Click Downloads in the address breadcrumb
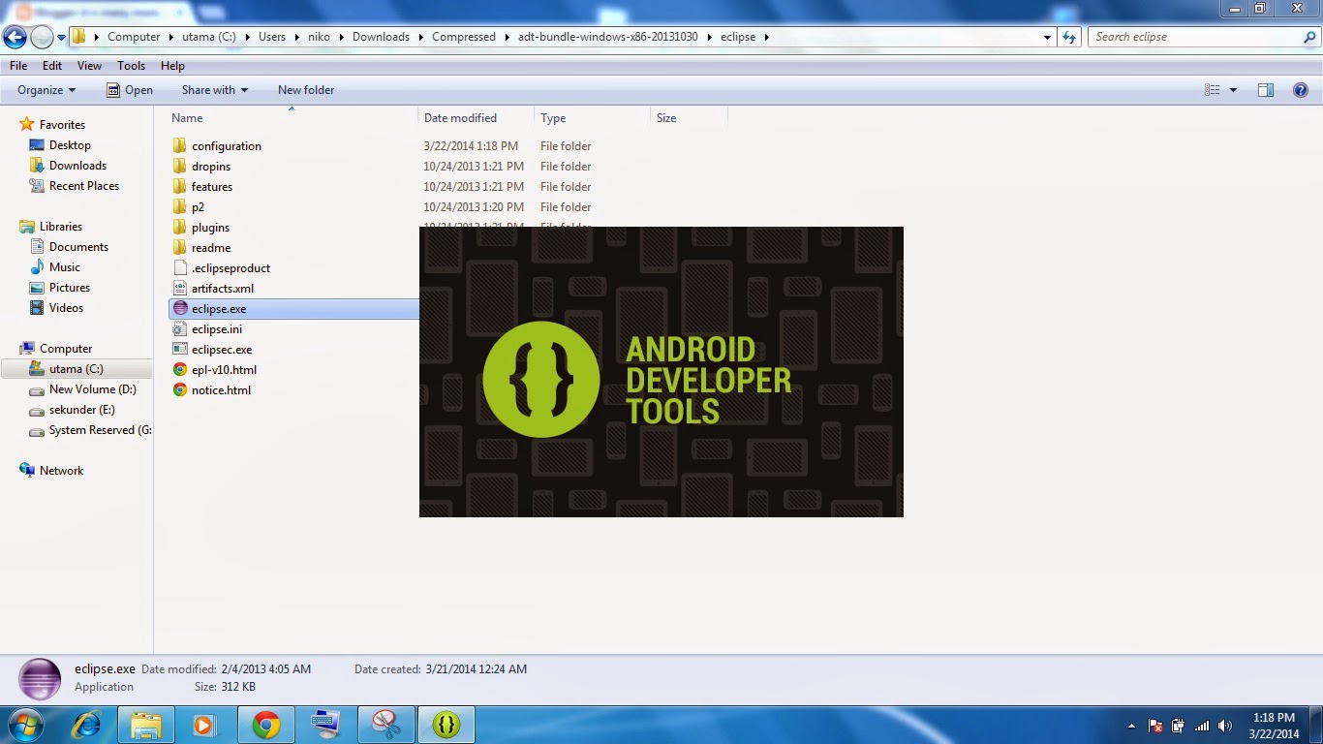The width and height of the screenshot is (1323, 744). coord(381,37)
